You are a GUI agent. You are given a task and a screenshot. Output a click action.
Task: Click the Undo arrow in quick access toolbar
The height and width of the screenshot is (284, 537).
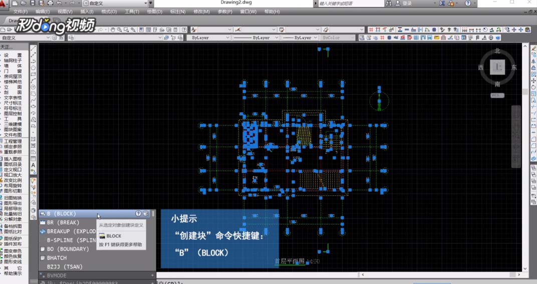pyautogui.click(x=60, y=3)
